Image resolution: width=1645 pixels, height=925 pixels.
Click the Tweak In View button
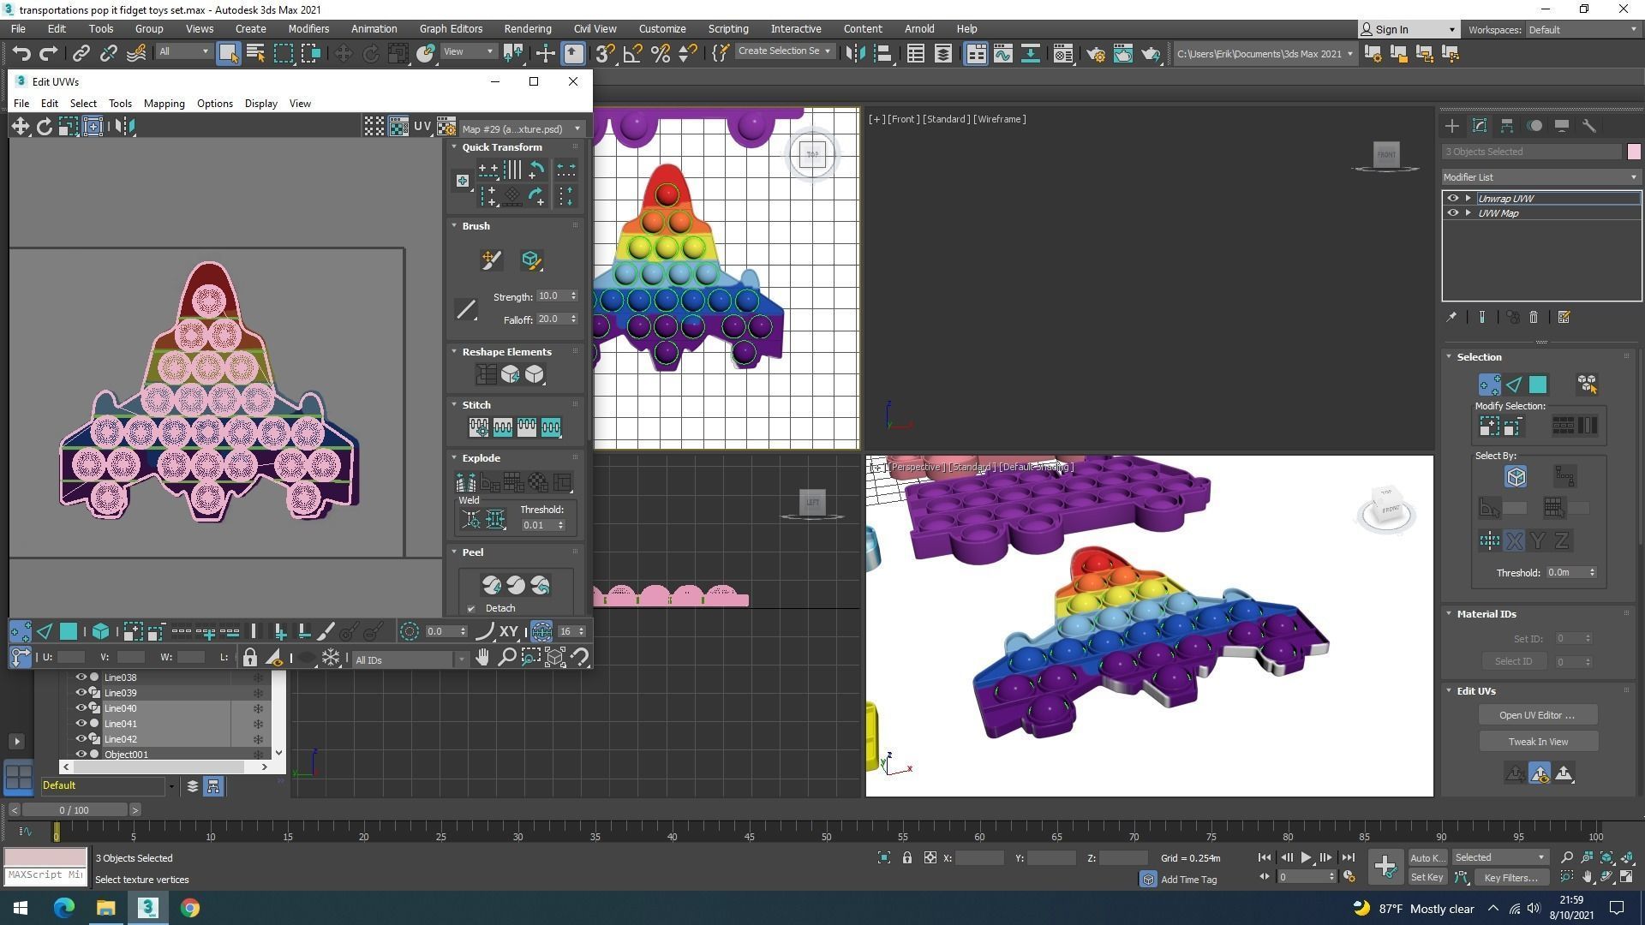point(1537,742)
